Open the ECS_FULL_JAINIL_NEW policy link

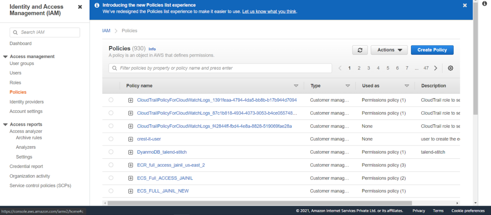pos(163,191)
